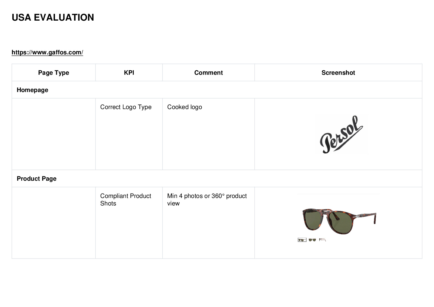Select the Homepage section row

[217, 90]
